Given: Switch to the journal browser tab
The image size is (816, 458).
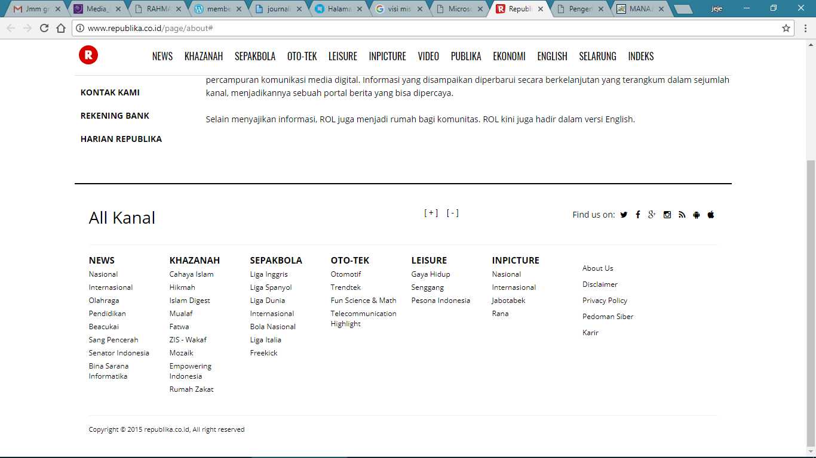Looking at the screenshot, I should pyautogui.click(x=277, y=9).
